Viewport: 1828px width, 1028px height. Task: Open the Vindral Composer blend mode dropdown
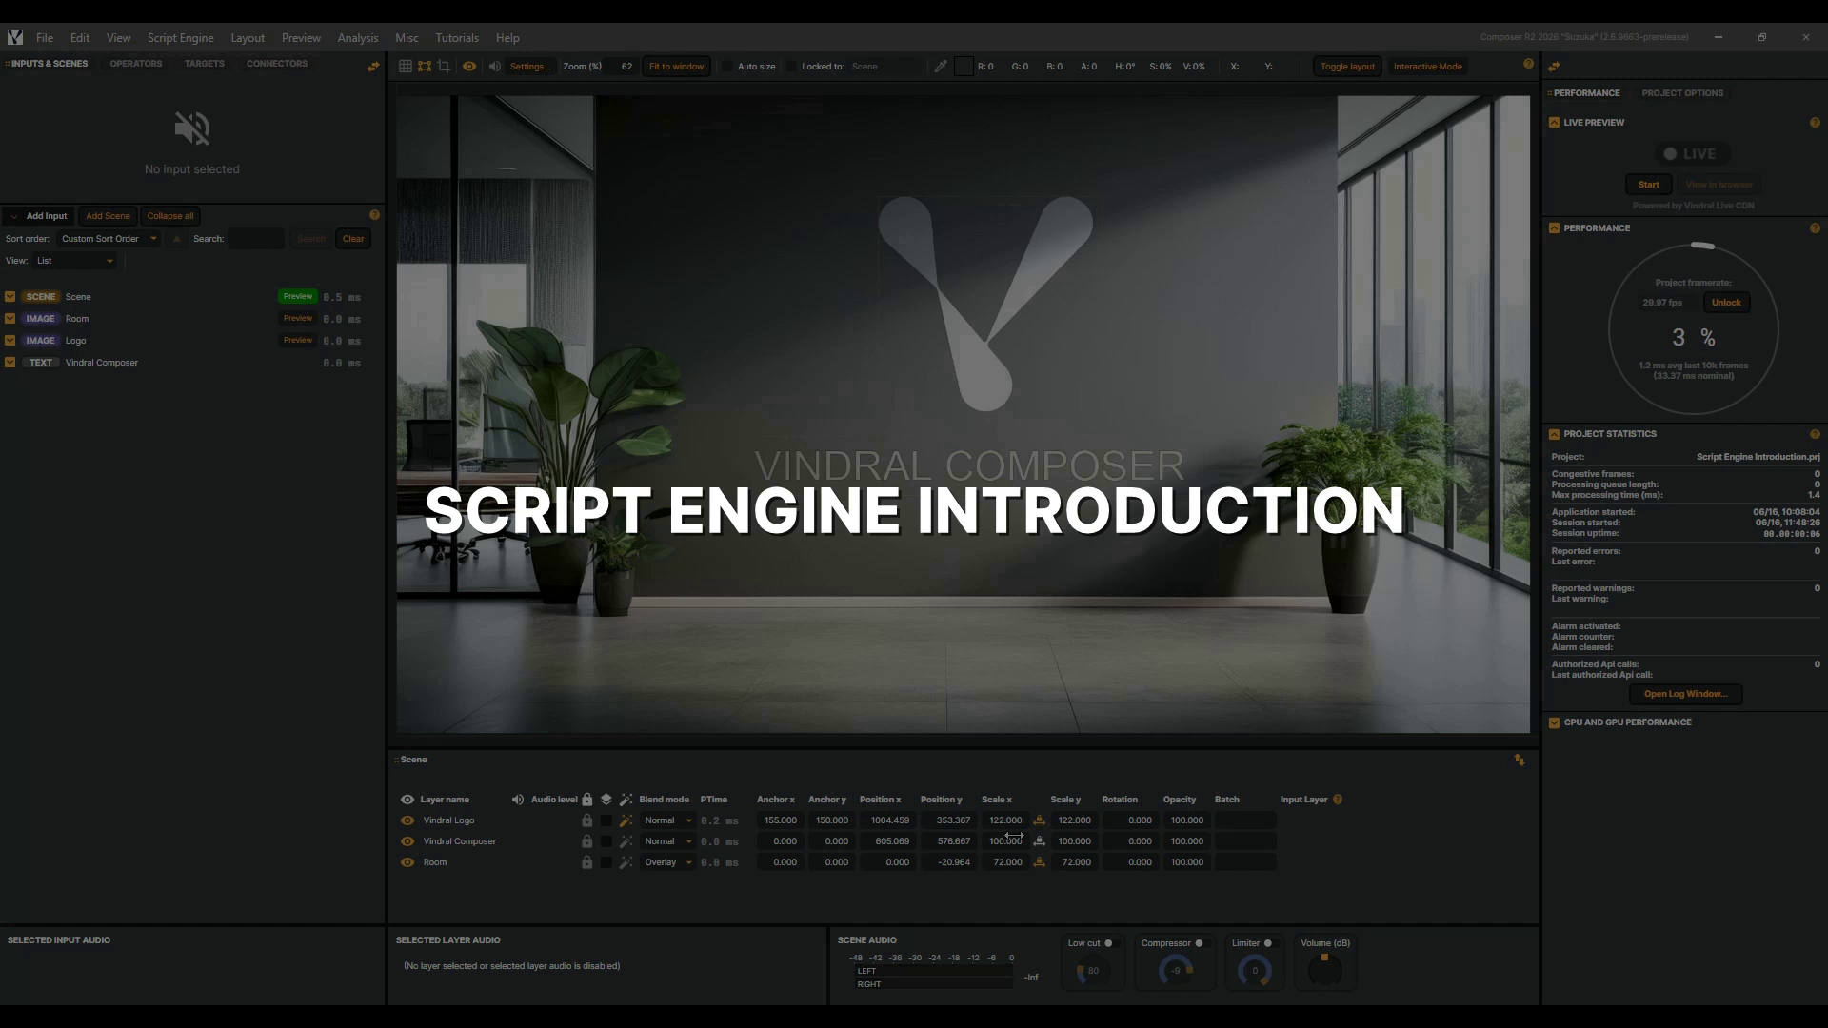point(667,841)
